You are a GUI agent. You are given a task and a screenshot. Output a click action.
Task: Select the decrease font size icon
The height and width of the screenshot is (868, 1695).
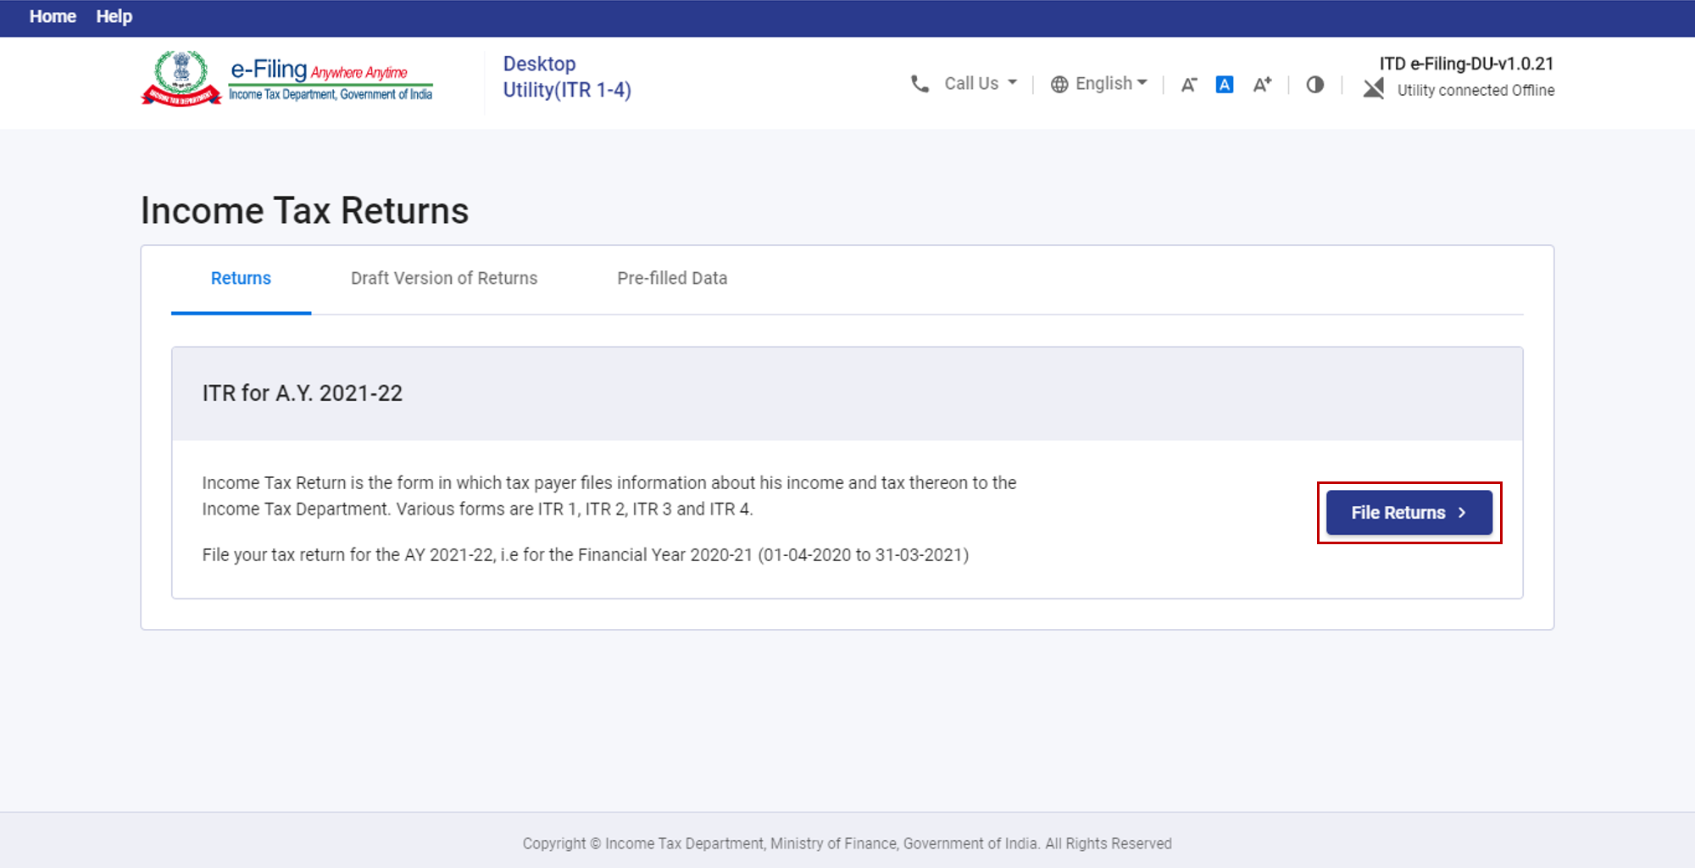[1188, 84]
